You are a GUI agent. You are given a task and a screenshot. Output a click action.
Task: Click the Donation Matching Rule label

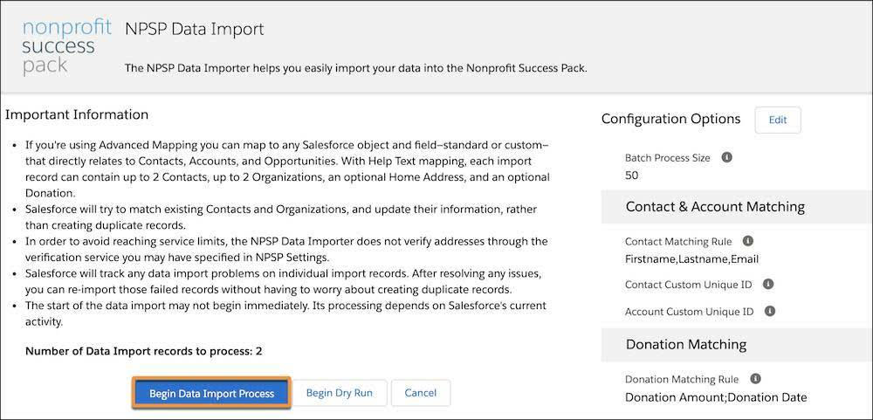click(x=682, y=379)
